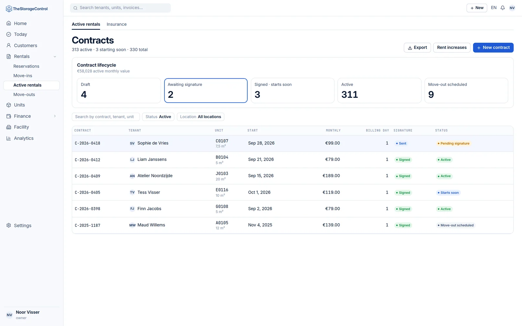Click tenant Sophie de Vries
522x326 pixels.
[x=153, y=143]
